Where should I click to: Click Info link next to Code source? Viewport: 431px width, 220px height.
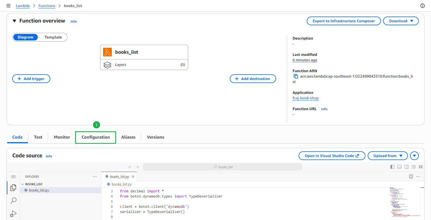click(49, 156)
